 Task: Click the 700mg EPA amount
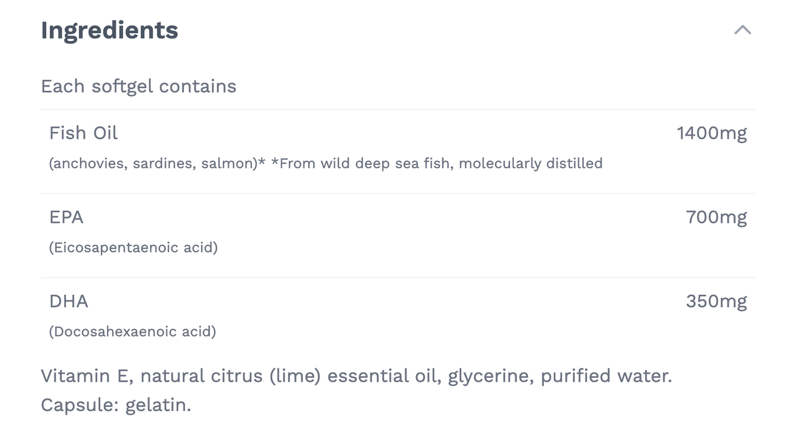[x=716, y=217]
